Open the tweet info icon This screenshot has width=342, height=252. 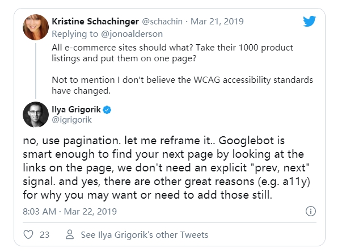(310, 212)
